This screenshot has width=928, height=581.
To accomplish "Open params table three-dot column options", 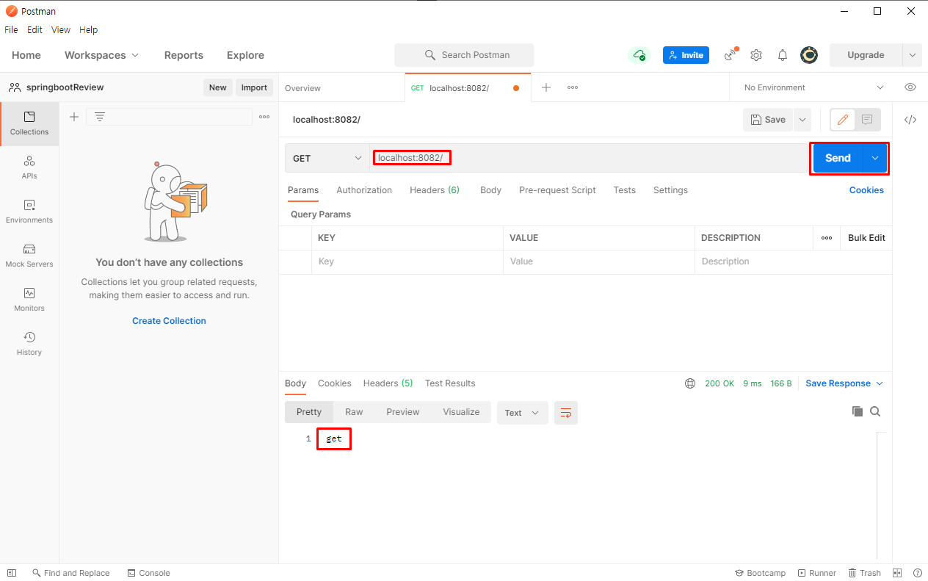I will tap(827, 238).
